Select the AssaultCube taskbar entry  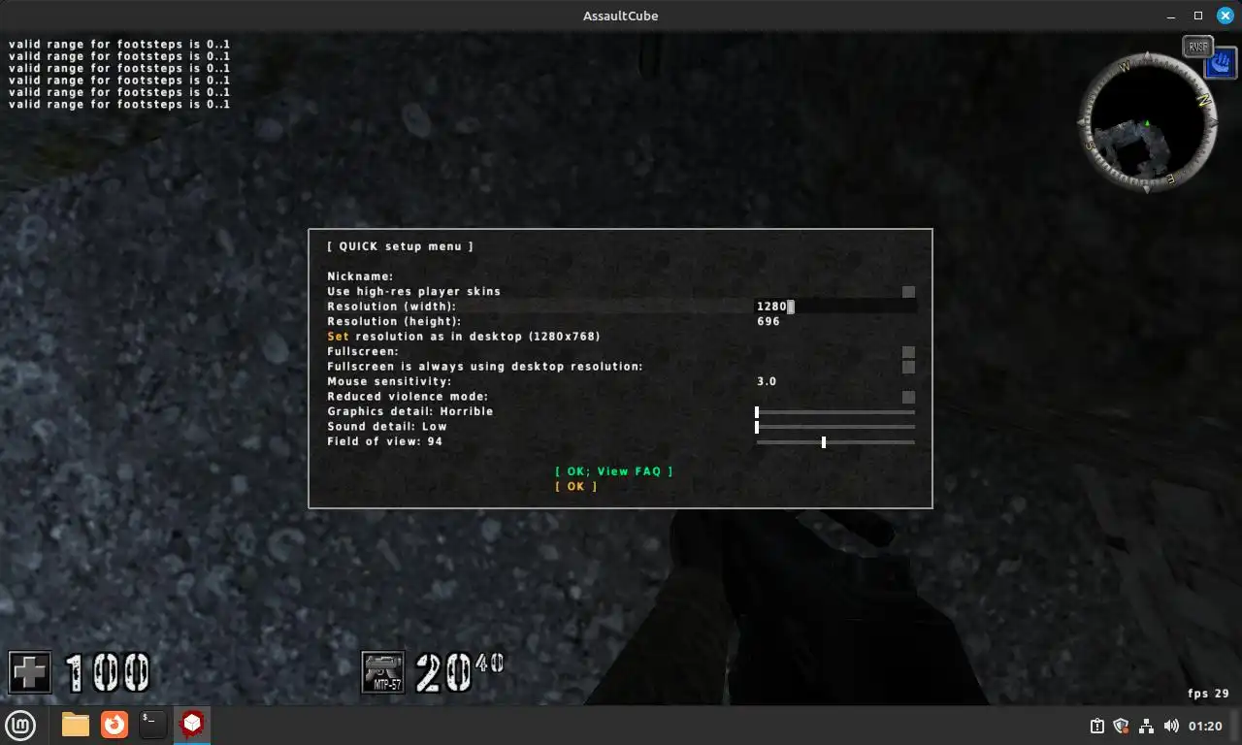click(192, 724)
